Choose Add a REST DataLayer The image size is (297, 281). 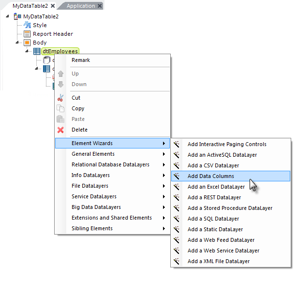[231, 197]
